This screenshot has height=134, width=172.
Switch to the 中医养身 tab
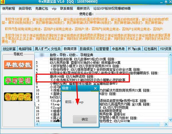point(118,49)
